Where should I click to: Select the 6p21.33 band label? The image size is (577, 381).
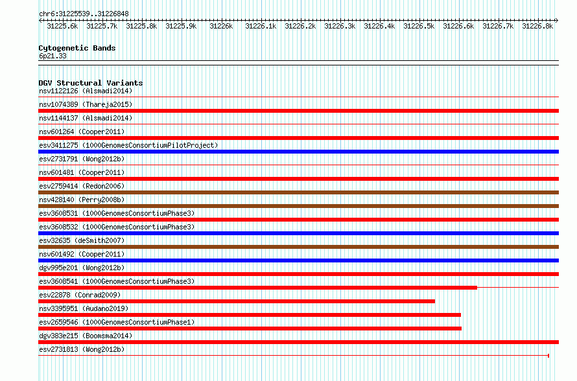[x=53, y=56]
